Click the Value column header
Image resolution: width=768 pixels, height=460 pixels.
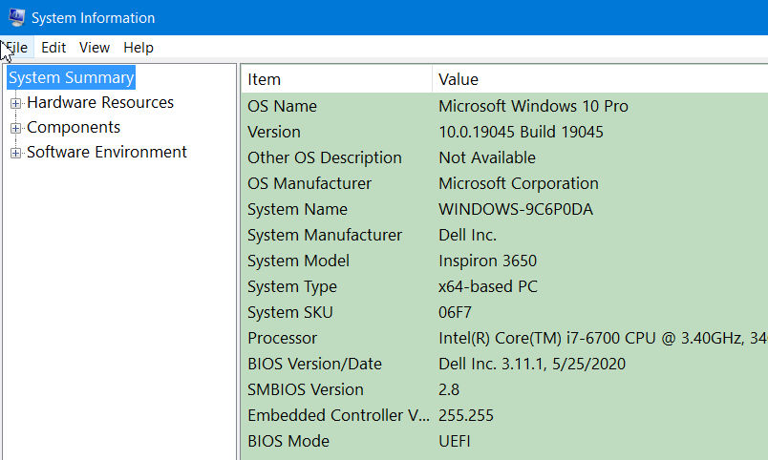click(601, 79)
